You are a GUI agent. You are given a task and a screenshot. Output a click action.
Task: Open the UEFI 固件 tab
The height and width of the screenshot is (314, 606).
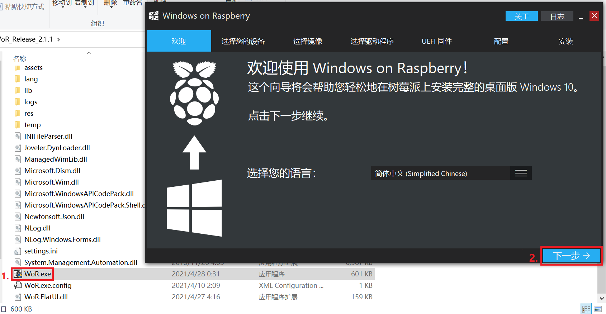click(437, 41)
